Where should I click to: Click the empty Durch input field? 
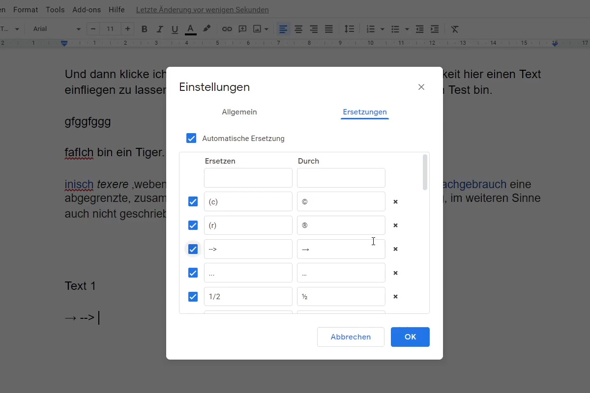pos(341,178)
